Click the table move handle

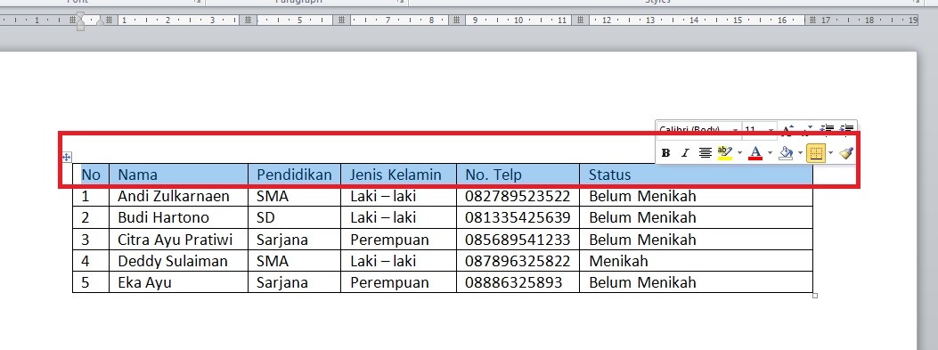(x=67, y=158)
